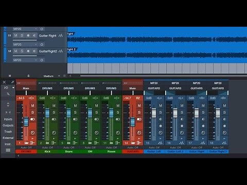Click the I/O label in mixer sidebar

point(6,87)
